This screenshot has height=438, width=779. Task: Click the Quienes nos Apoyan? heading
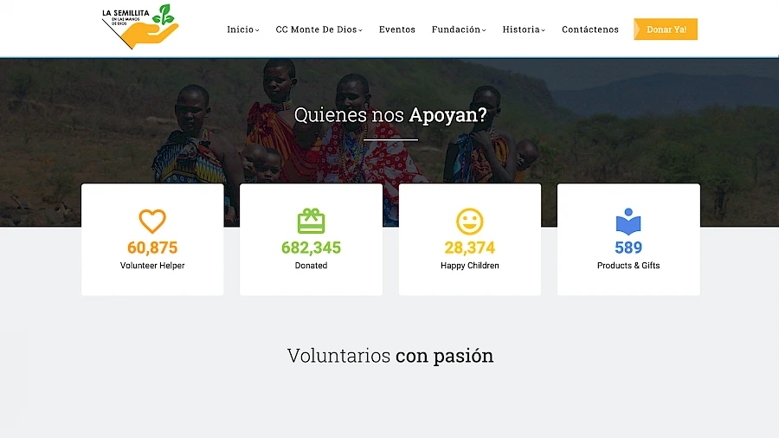(x=390, y=115)
